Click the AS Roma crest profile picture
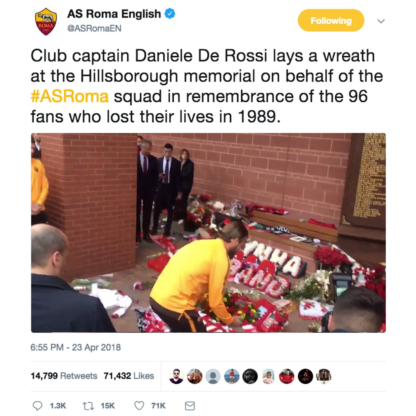 coord(46,22)
